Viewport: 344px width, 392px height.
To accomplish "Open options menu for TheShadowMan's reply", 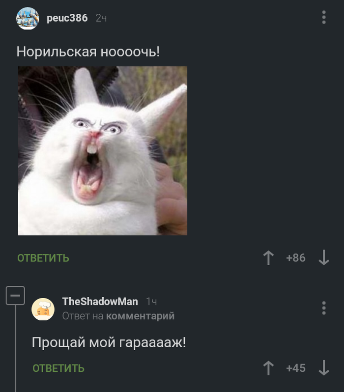I will click(x=324, y=308).
